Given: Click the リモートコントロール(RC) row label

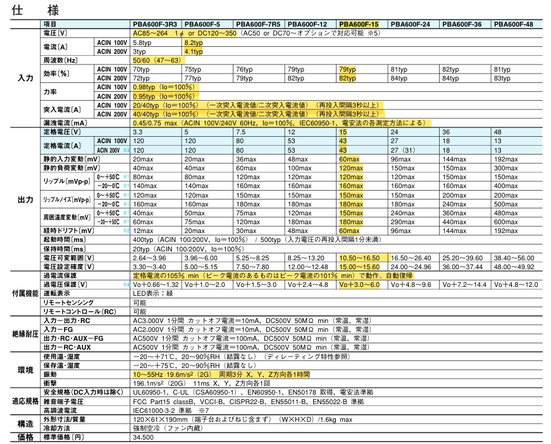Looking at the screenshot, I should [80, 312].
